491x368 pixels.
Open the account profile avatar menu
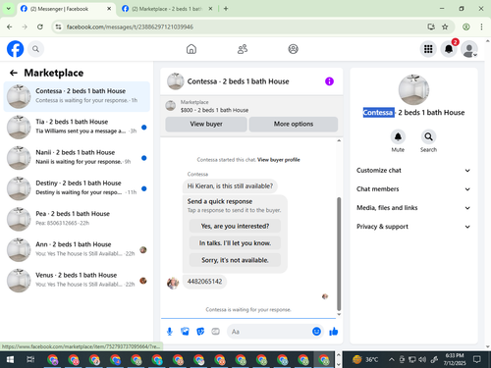coord(469,49)
